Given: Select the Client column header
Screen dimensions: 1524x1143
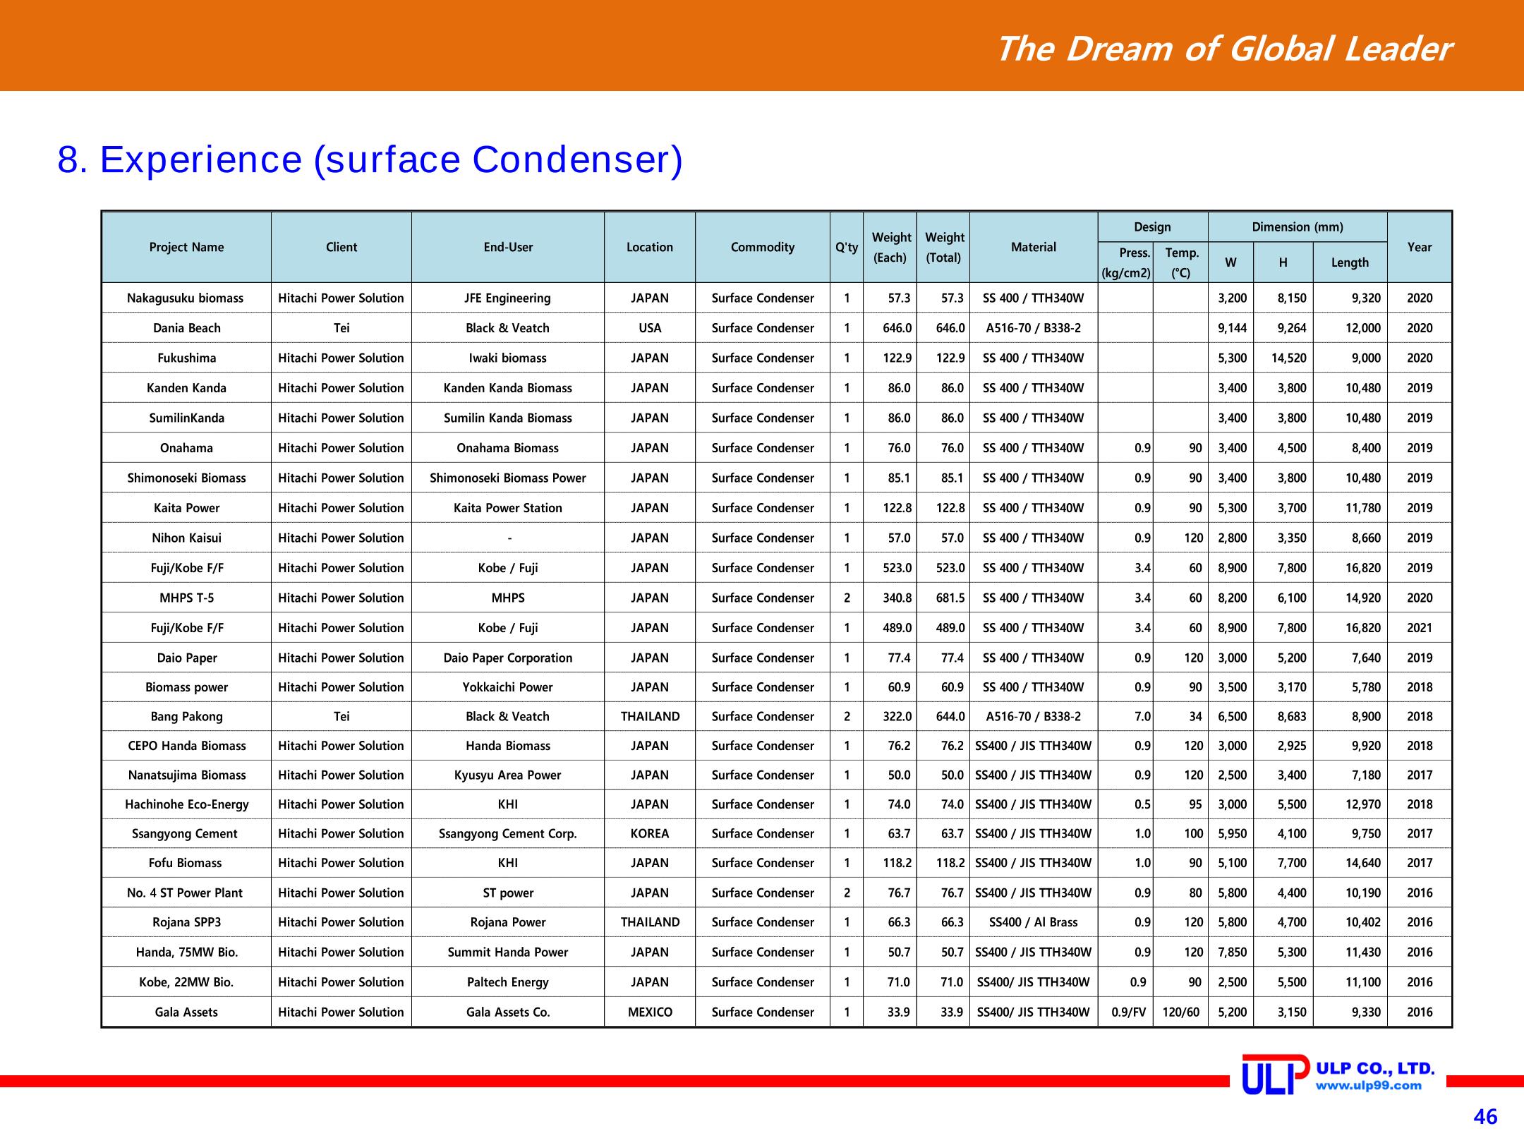Looking at the screenshot, I should click(x=341, y=248).
